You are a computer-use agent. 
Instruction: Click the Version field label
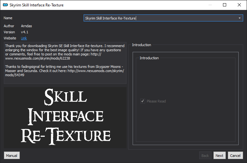coord(9,32)
